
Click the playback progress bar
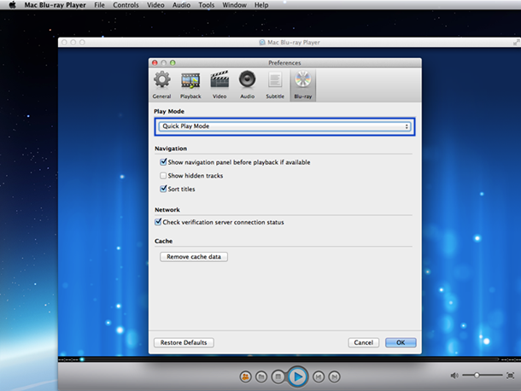click(289, 359)
